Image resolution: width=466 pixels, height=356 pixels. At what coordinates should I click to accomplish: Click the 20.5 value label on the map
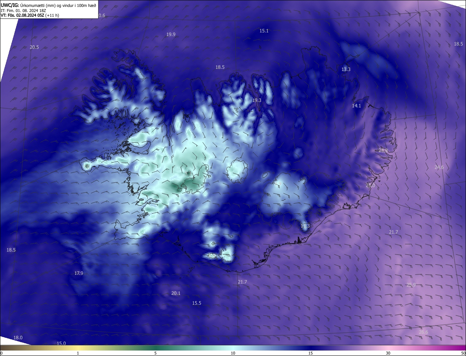34,47
